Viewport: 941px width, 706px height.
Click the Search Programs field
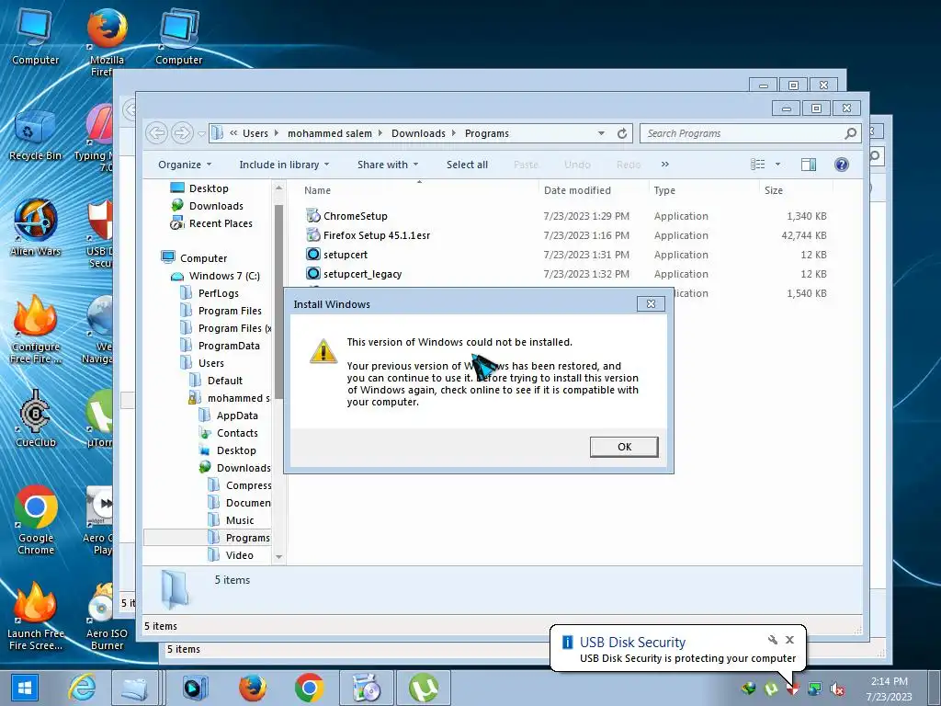[x=751, y=133]
